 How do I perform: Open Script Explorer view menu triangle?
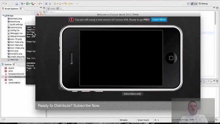(44, 12)
